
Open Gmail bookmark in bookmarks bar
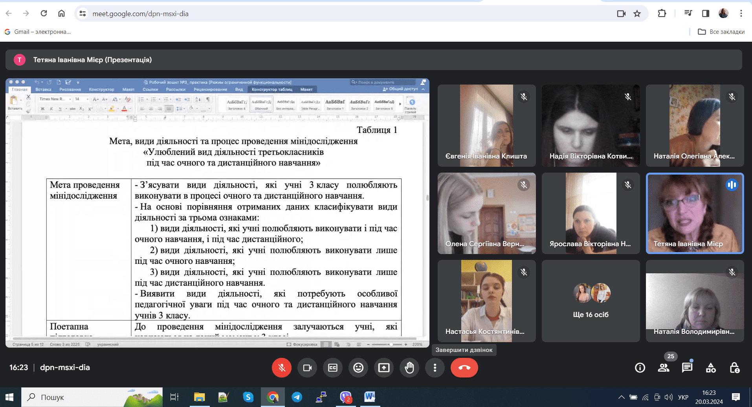[38, 32]
